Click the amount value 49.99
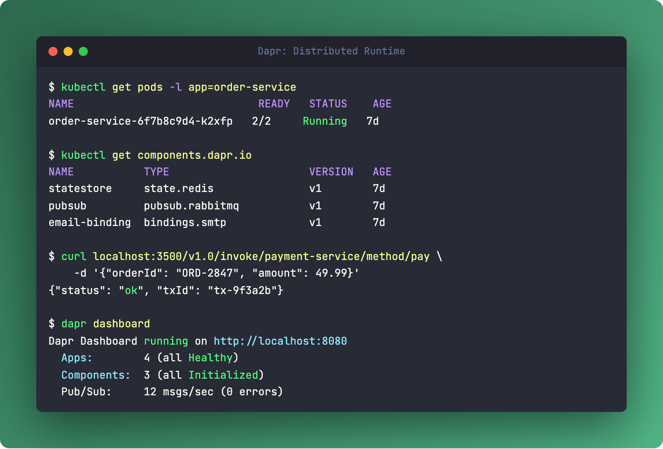The width and height of the screenshot is (663, 449). 331,273
